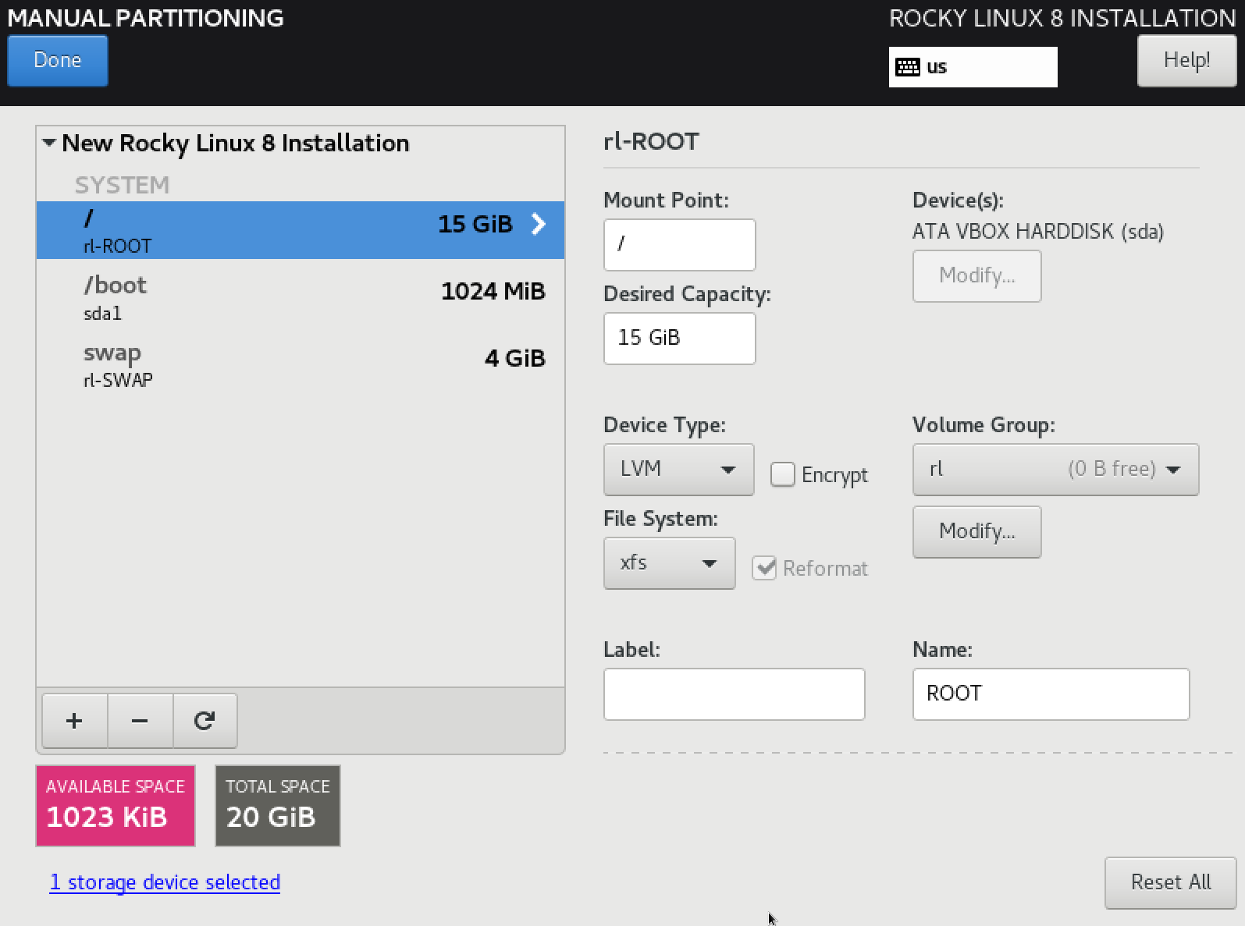Image resolution: width=1245 pixels, height=926 pixels.
Task: Open the Device Type LVM dropdown
Action: pos(678,470)
